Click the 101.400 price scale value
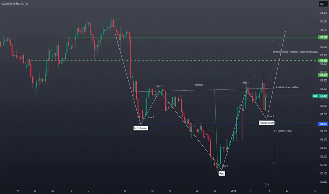 323,139
